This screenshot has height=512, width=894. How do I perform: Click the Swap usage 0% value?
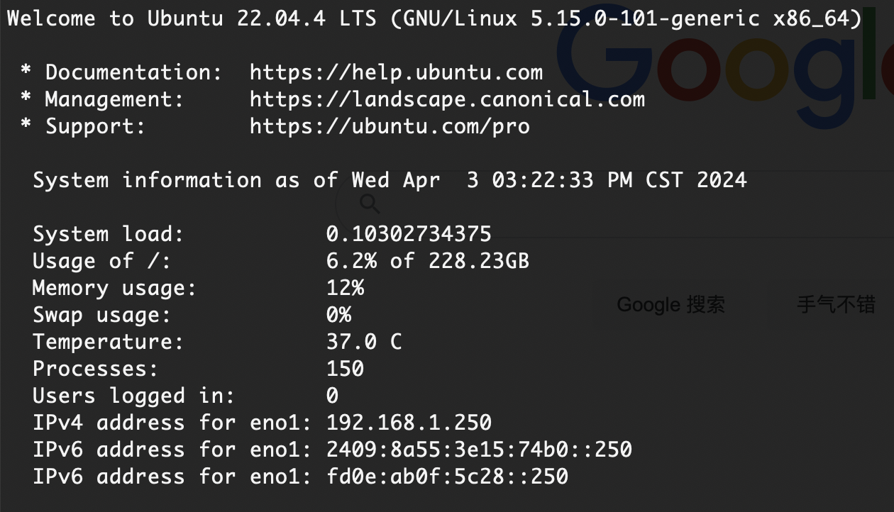click(338, 315)
